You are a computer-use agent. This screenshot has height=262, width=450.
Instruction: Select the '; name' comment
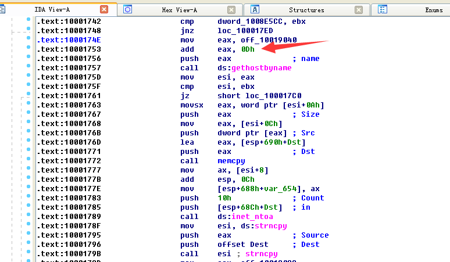click(x=306, y=59)
